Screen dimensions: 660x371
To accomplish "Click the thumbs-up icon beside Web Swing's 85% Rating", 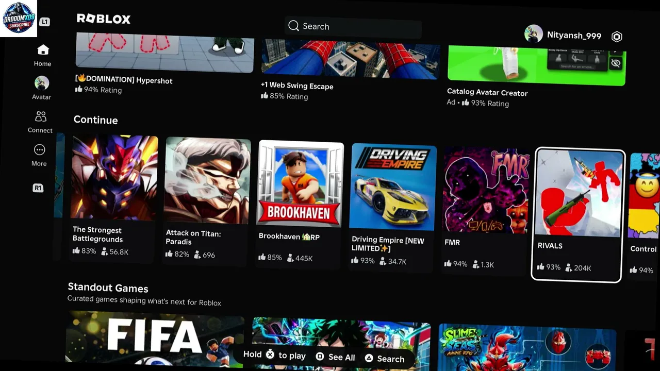I will [265, 96].
